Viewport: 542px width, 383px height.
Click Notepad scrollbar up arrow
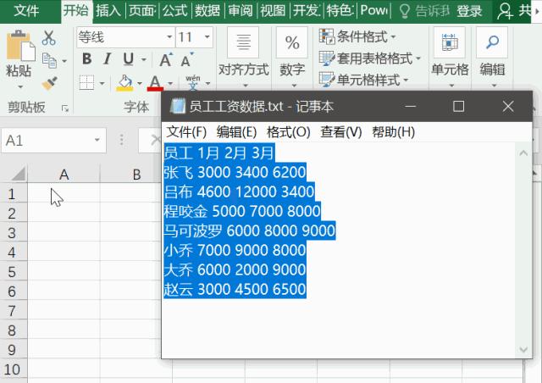(x=523, y=153)
